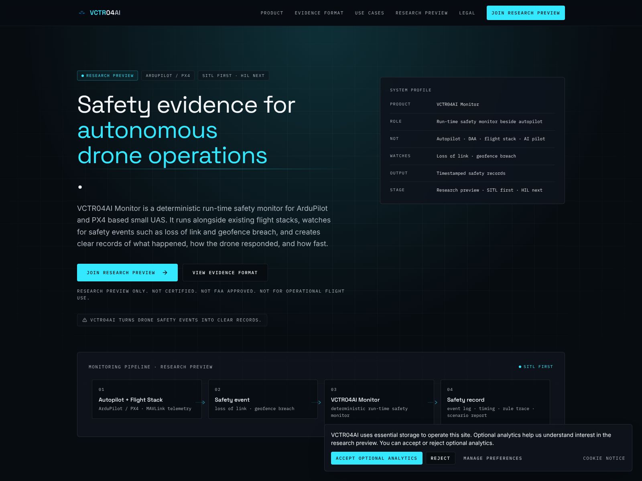The width and height of the screenshot is (642, 481).
Task: Click the arrow icon on the hero Join Research Preview button
Action: point(165,273)
